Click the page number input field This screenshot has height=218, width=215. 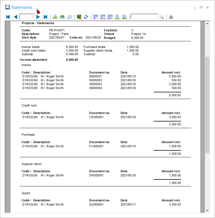click(x=27, y=17)
